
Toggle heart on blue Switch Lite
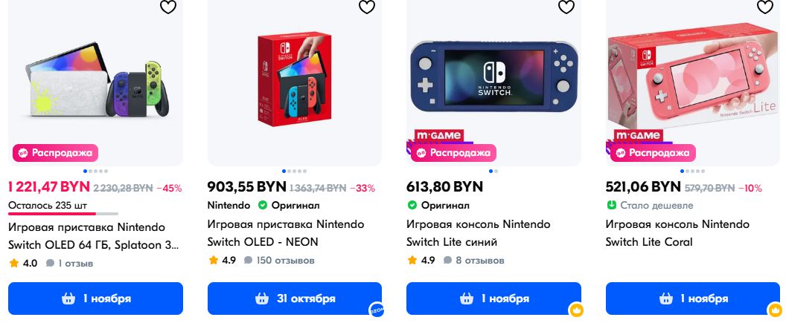click(566, 7)
